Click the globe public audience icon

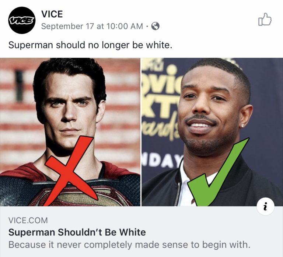156,26
